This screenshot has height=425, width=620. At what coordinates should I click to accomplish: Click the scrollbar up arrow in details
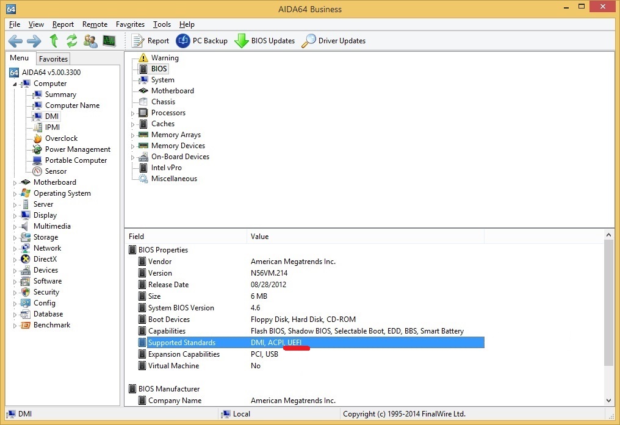[608, 235]
